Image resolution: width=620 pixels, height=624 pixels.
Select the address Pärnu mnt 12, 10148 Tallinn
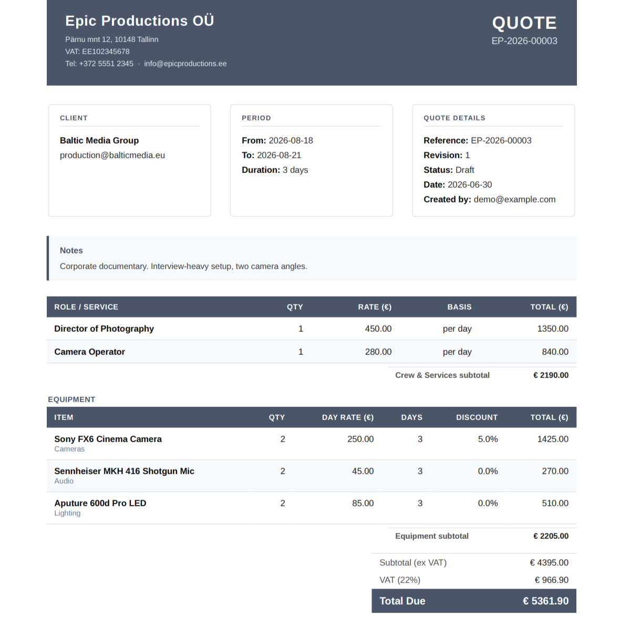click(x=112, y=39)
